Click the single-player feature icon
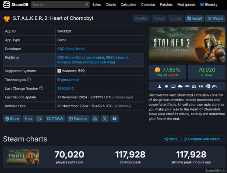Image resolution: width=227 pixels, height=173 pixels. 160,86
